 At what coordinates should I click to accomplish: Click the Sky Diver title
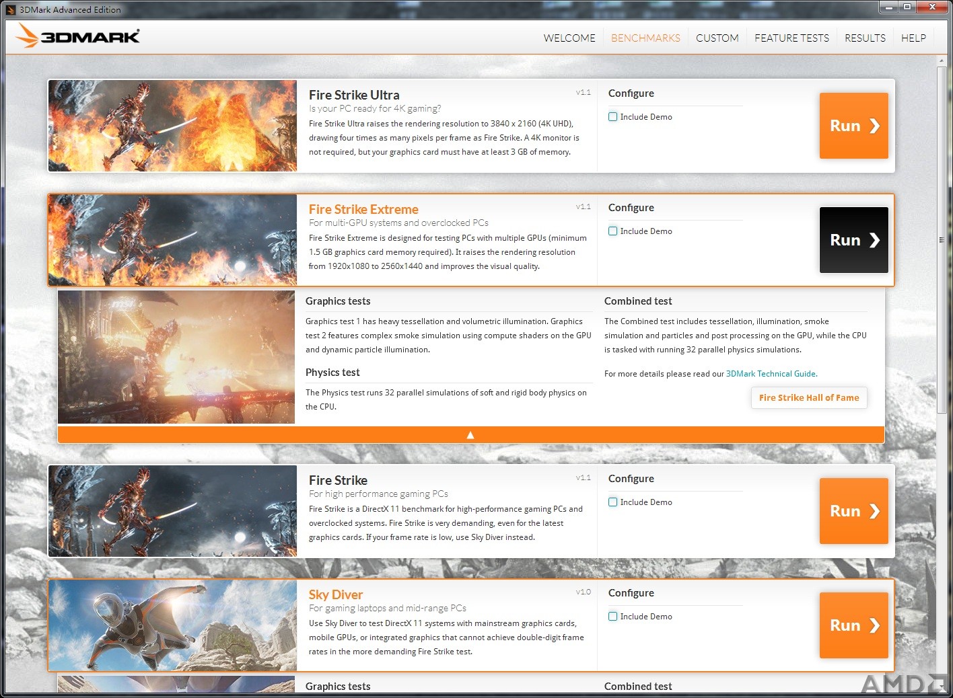click(336, 594)
